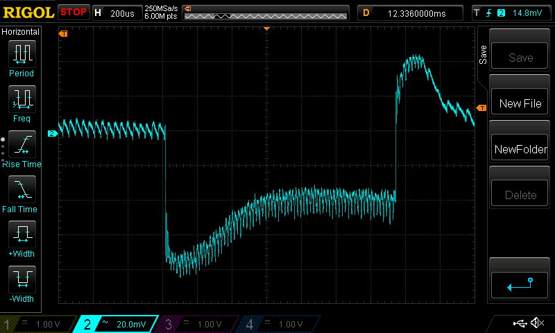Select the Fall Time measurement icon
Viewport: 555px width, 333px height.
(x=22, y=189)
